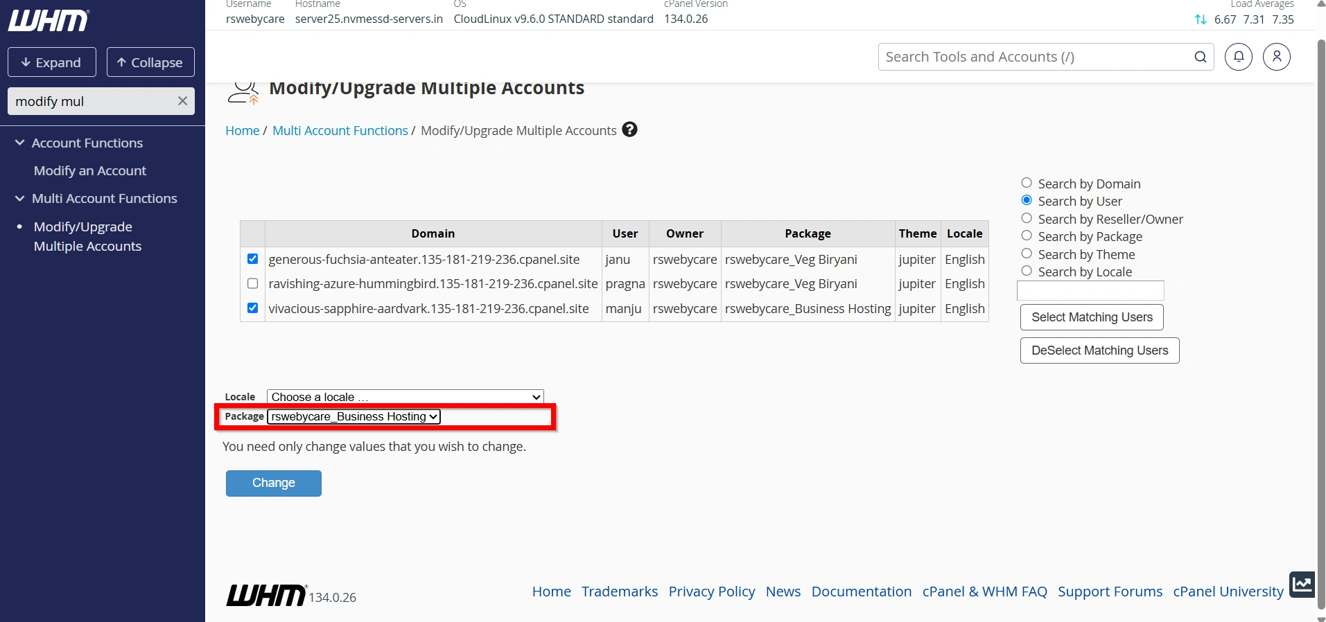This screenshot has width=1326, height=622.
Task: Open the cPanel University footer link
Action: point(1228,592)
